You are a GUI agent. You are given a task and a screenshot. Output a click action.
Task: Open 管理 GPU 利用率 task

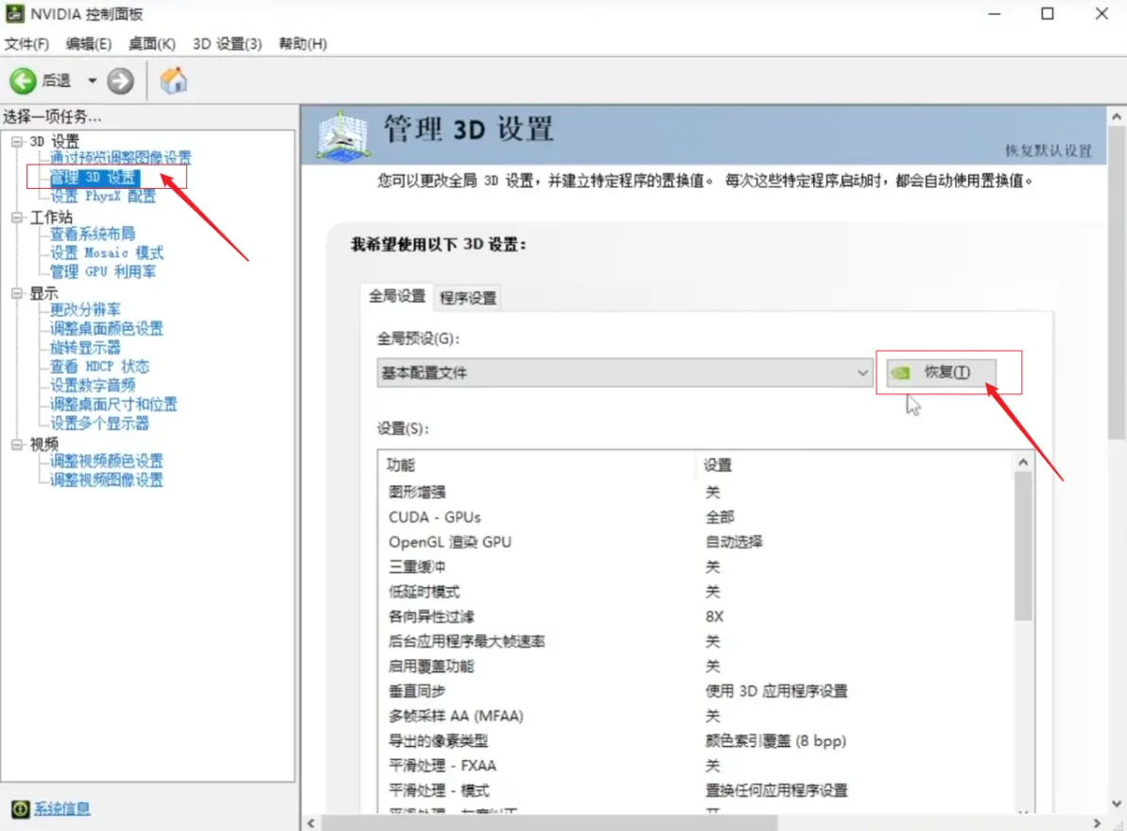tap(102, 271)
